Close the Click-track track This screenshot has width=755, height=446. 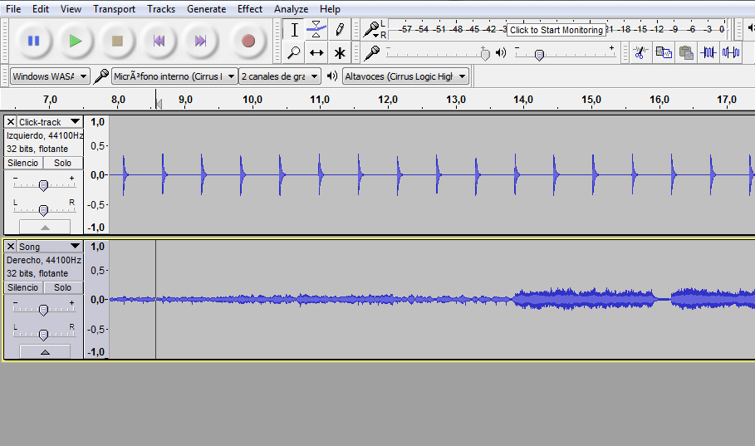(11, 122)
